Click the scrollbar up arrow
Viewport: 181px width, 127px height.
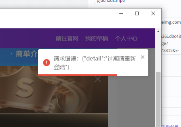(158, 31)
